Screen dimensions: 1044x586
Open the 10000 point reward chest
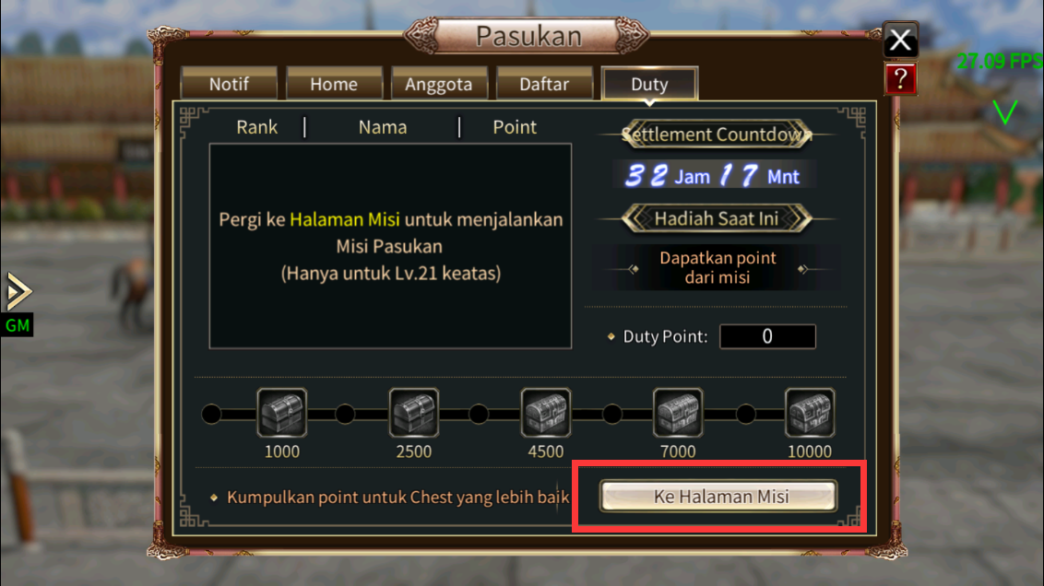coord(809,413)
